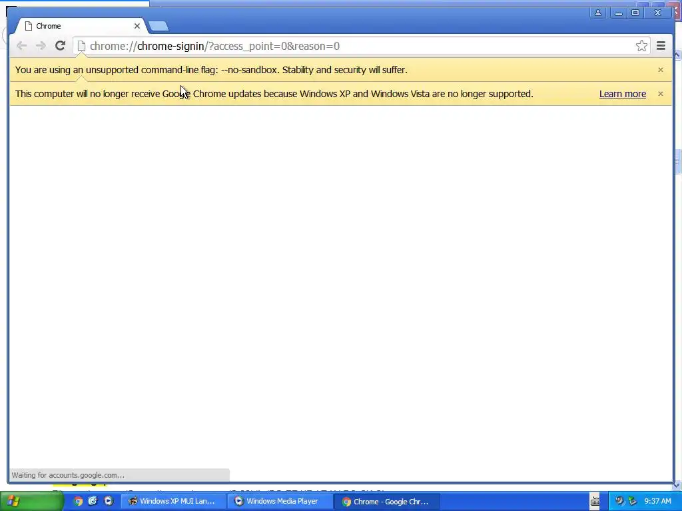Launch Windows Media Player from quick launch

pyautogui.click(x=109, y=501)
